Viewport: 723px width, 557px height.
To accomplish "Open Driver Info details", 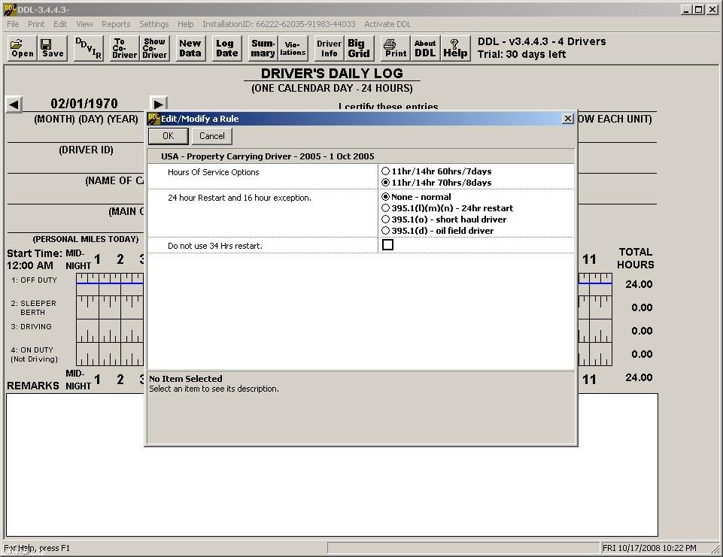I will (x=329, y=48).
